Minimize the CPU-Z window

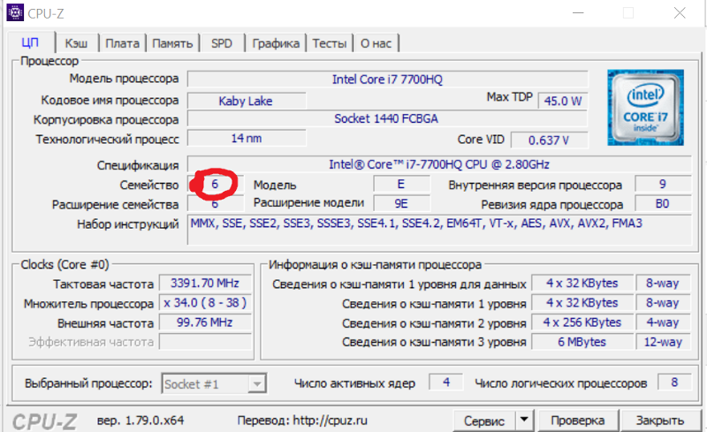pyautogui.click(x=579, y=13)
